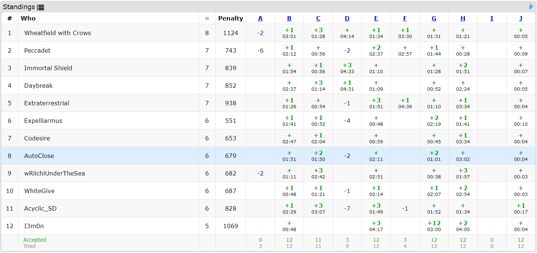Click Peccadet's -6 result for problem A
537x253 pixels.
(260, 50)
